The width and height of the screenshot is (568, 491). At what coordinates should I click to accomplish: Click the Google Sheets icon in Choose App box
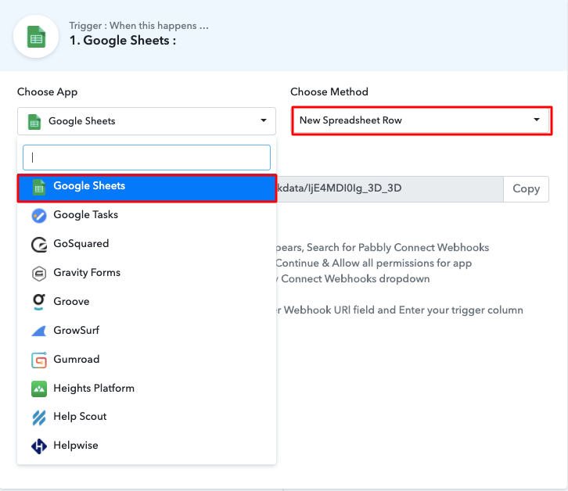[34, 122]
